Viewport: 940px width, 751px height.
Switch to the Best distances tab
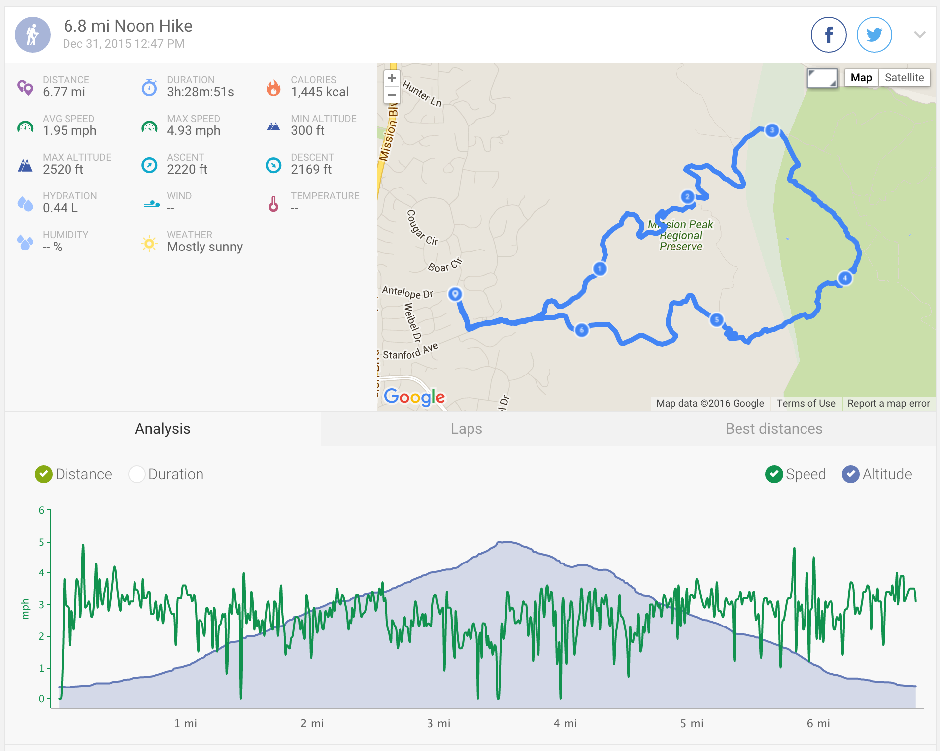tap(774, 429)
